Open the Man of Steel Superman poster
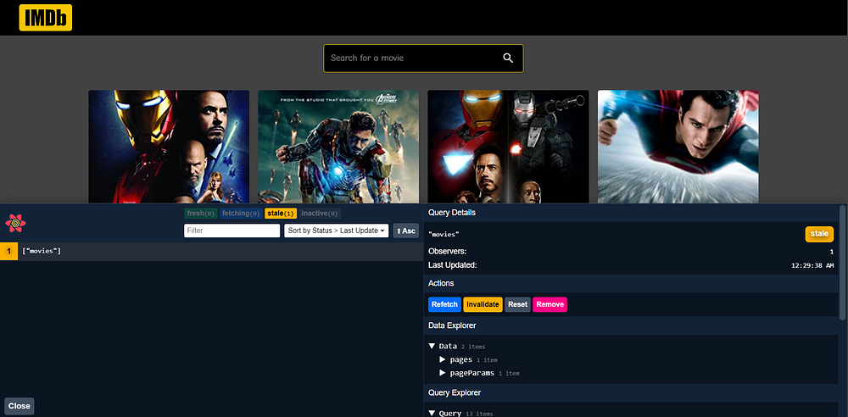The height and width of the screenshot is (417, 848). [x=678, y=147]
